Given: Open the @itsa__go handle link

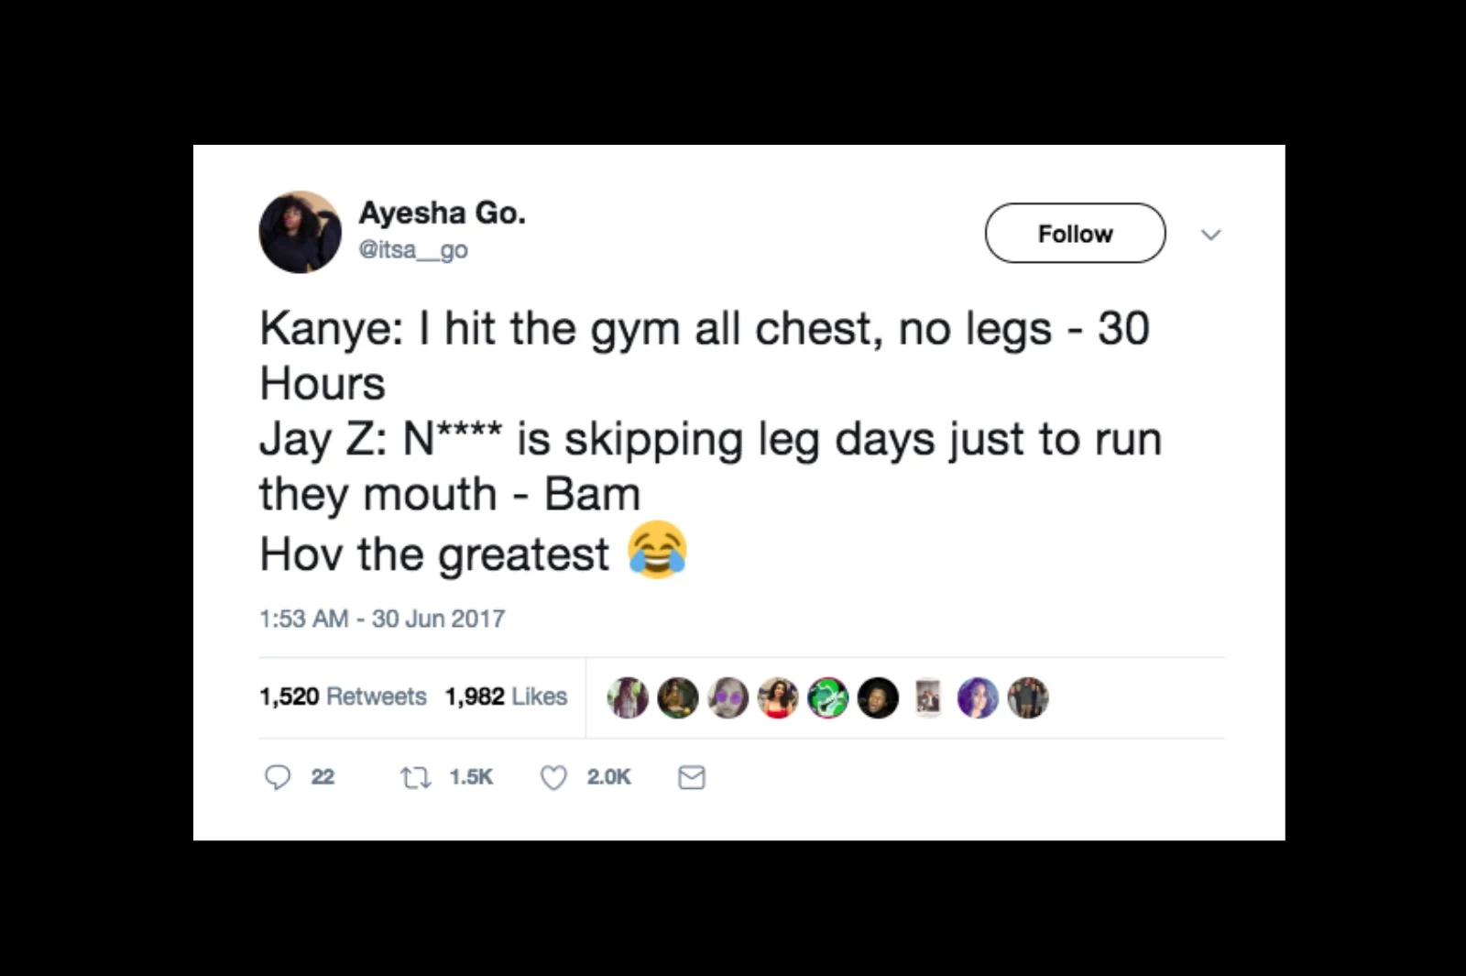Looking at the screenshot, I should (x=413, y=249).
